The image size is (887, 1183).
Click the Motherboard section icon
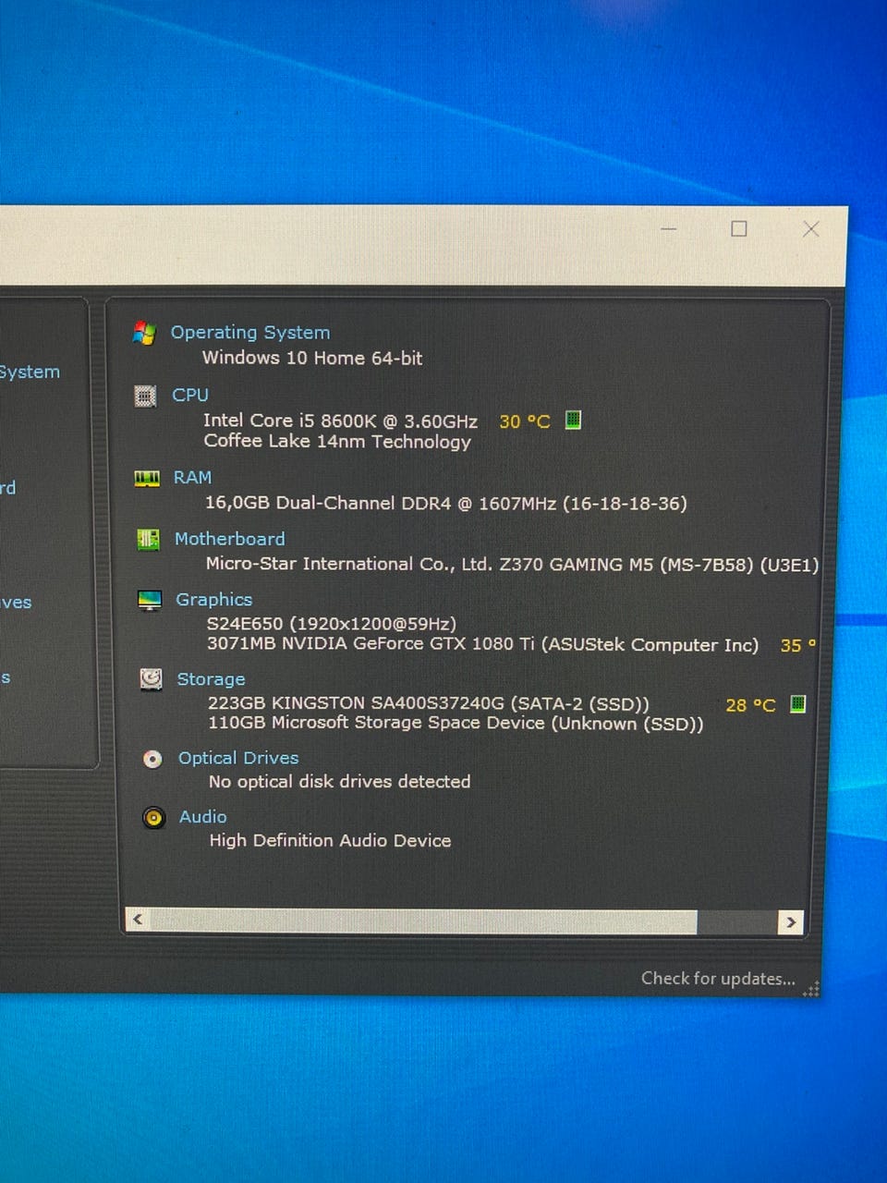(148, 539)
